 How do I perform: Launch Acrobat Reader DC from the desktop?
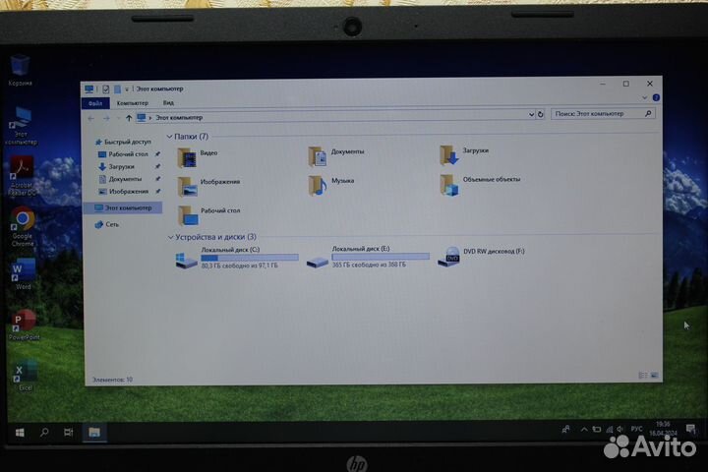[x=22, y=176]
